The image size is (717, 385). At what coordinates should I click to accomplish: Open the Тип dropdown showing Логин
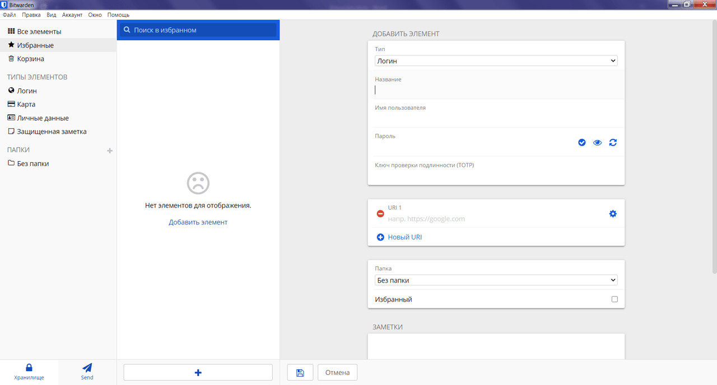click(x=496, y=61)
